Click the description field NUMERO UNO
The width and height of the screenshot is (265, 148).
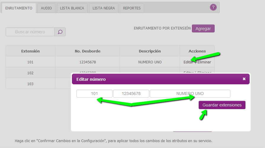pos(190,94)
